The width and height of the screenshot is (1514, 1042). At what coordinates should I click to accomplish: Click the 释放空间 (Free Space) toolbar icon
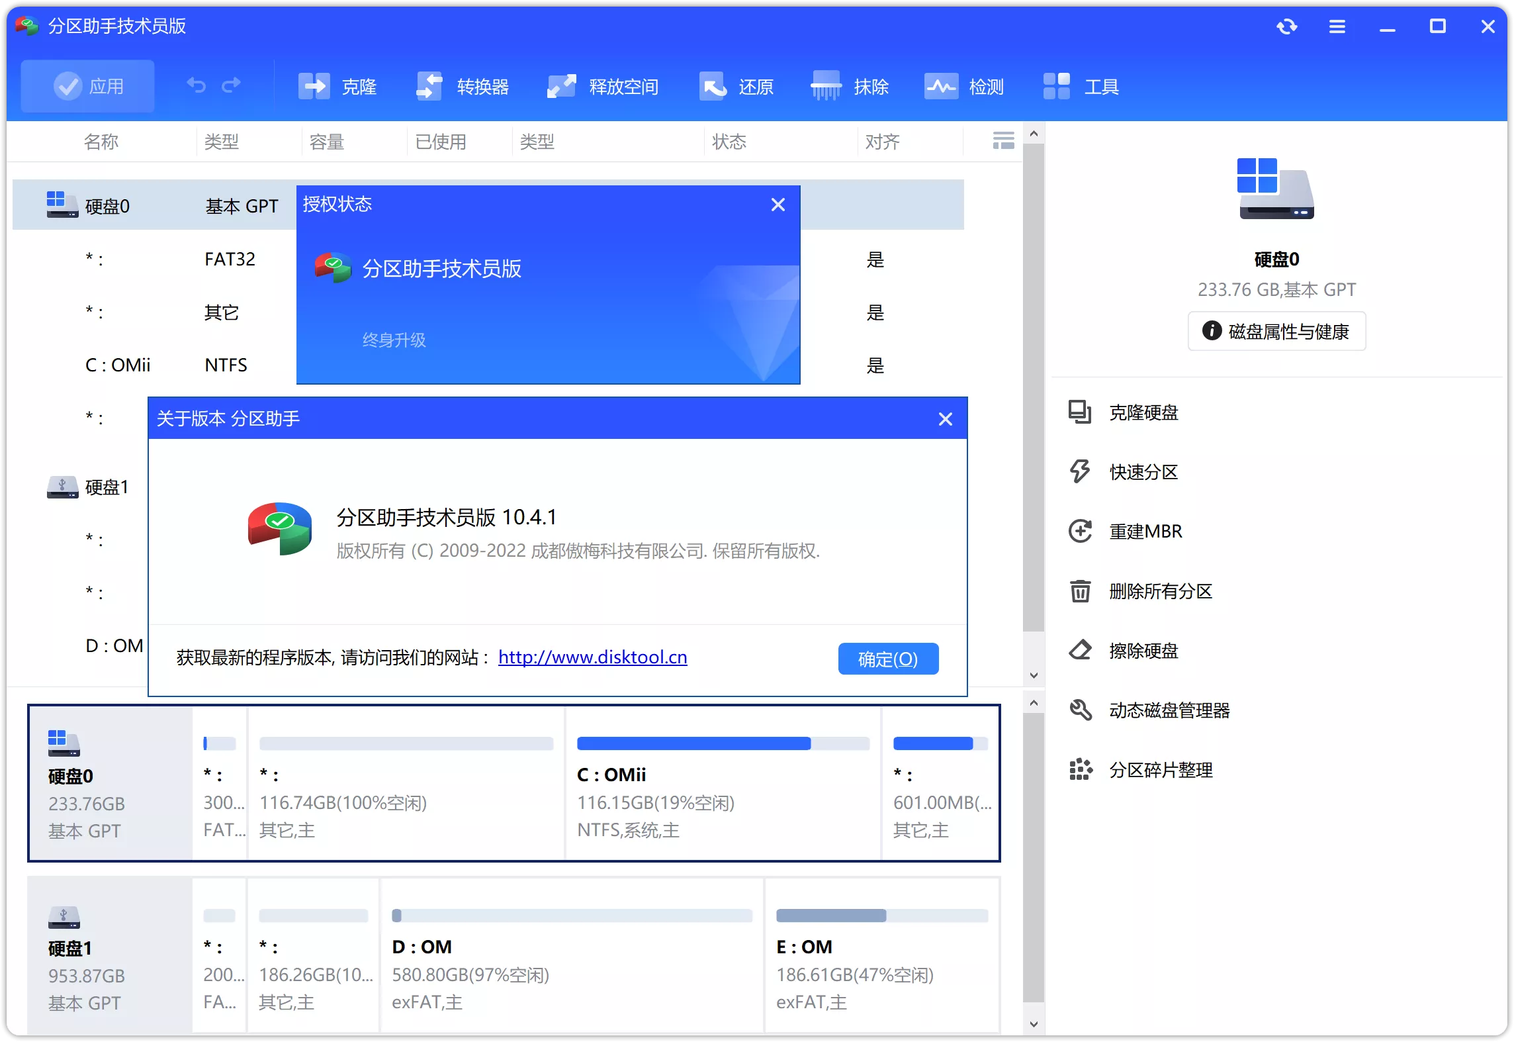coord(602,85)
